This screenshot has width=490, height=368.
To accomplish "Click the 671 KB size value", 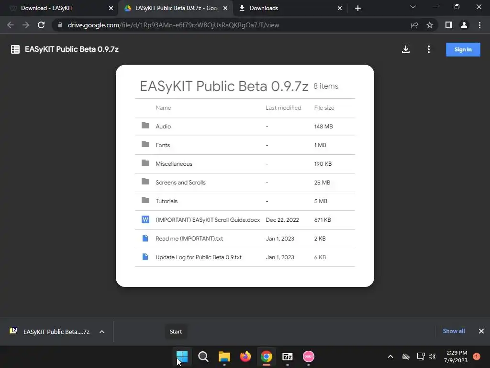I will click(323, 220).
